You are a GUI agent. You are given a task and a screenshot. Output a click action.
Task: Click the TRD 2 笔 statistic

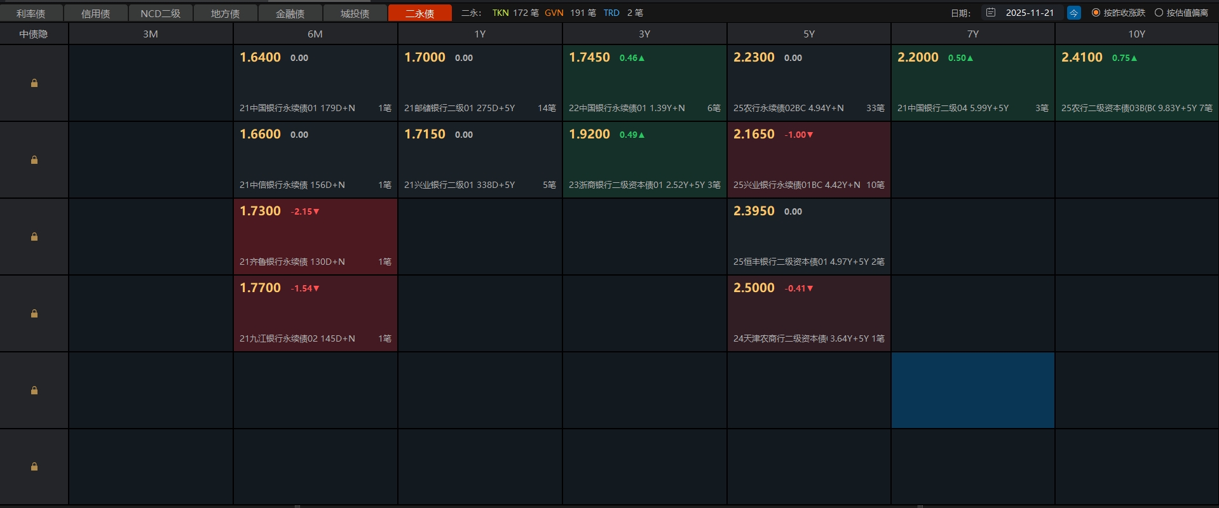(x=623, y=13)
